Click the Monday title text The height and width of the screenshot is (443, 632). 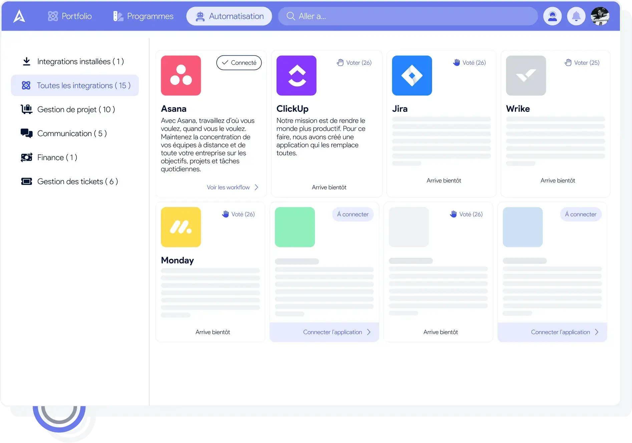[x=177, y=260]
